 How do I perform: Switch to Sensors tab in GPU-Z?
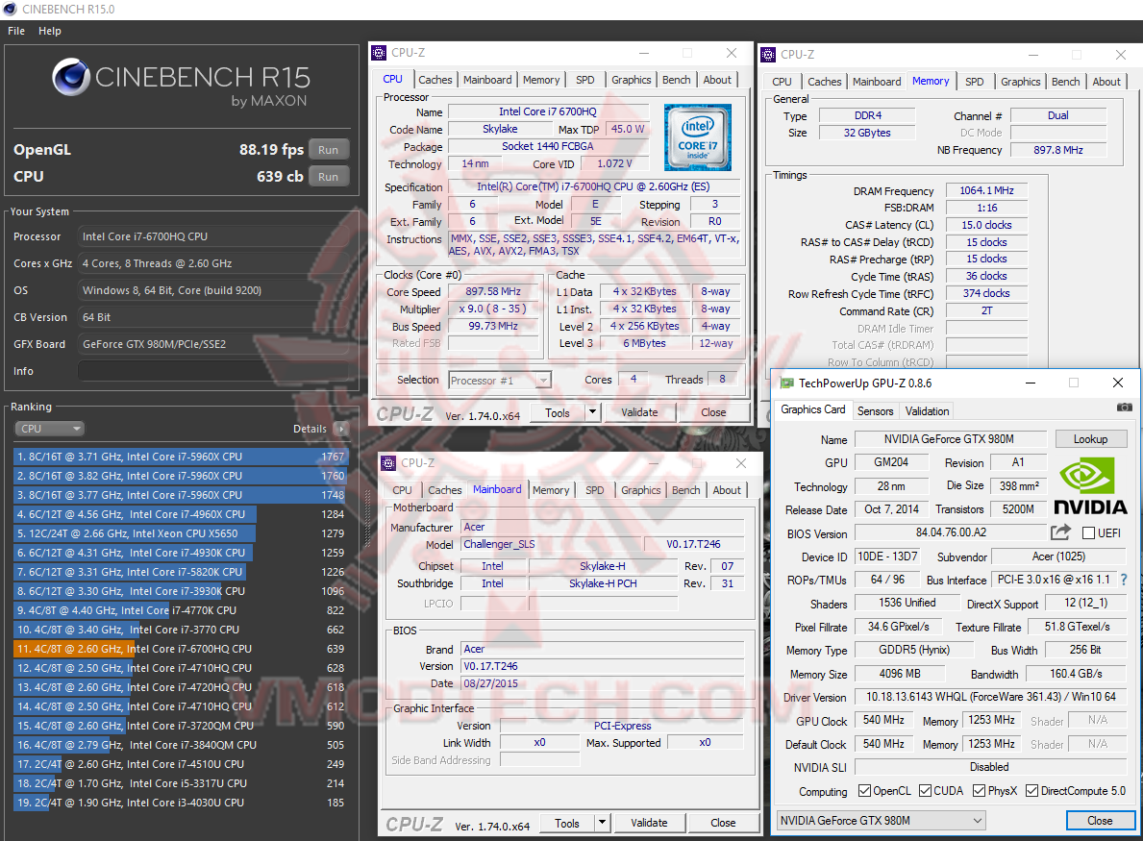(x=875, y=411)
